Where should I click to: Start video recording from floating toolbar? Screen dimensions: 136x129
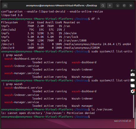(x=133, y=80)
